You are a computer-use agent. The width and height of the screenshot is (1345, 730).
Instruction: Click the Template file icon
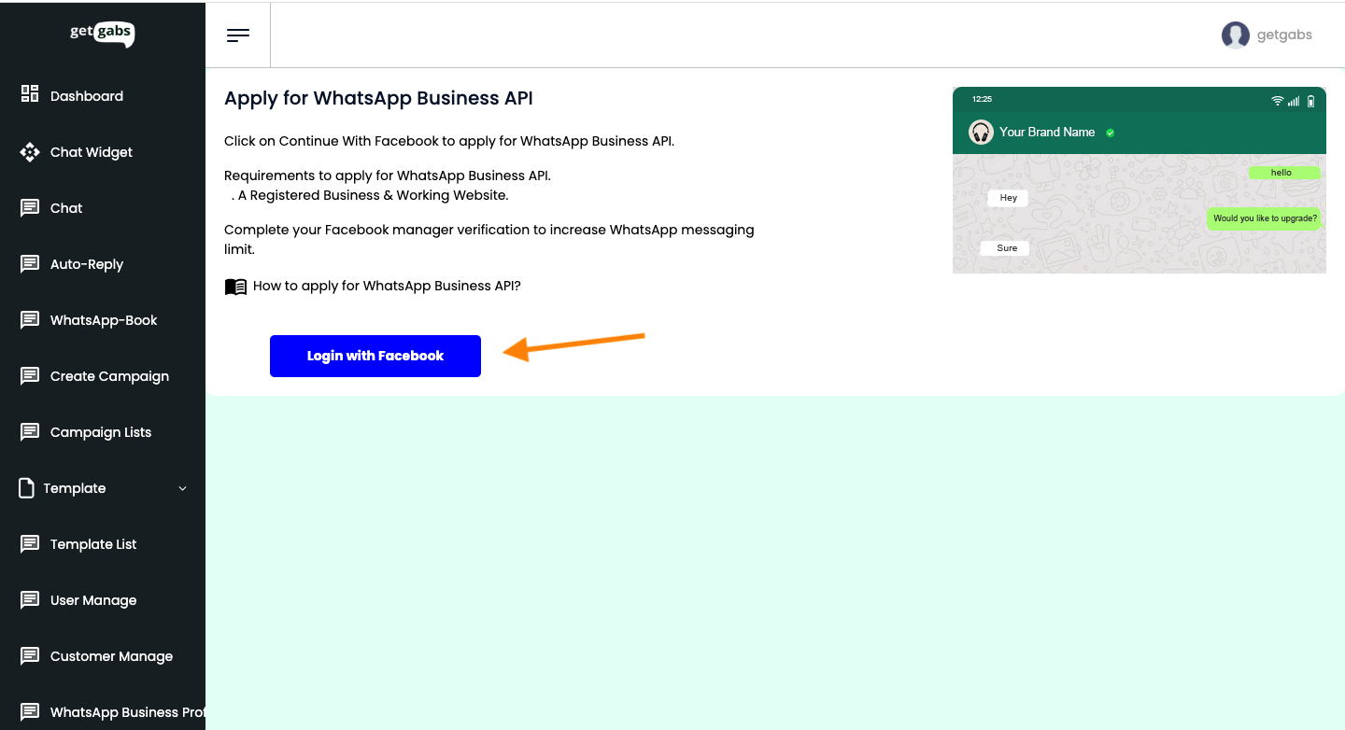[x=27, y=488]
